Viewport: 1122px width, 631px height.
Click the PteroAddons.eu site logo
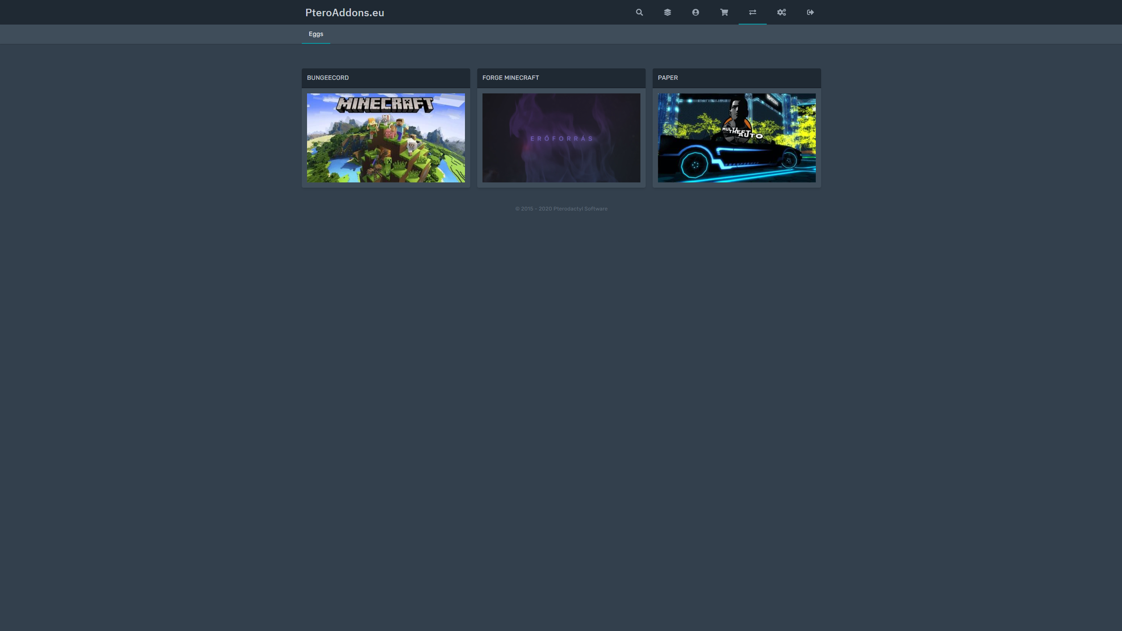coord(344,13)
